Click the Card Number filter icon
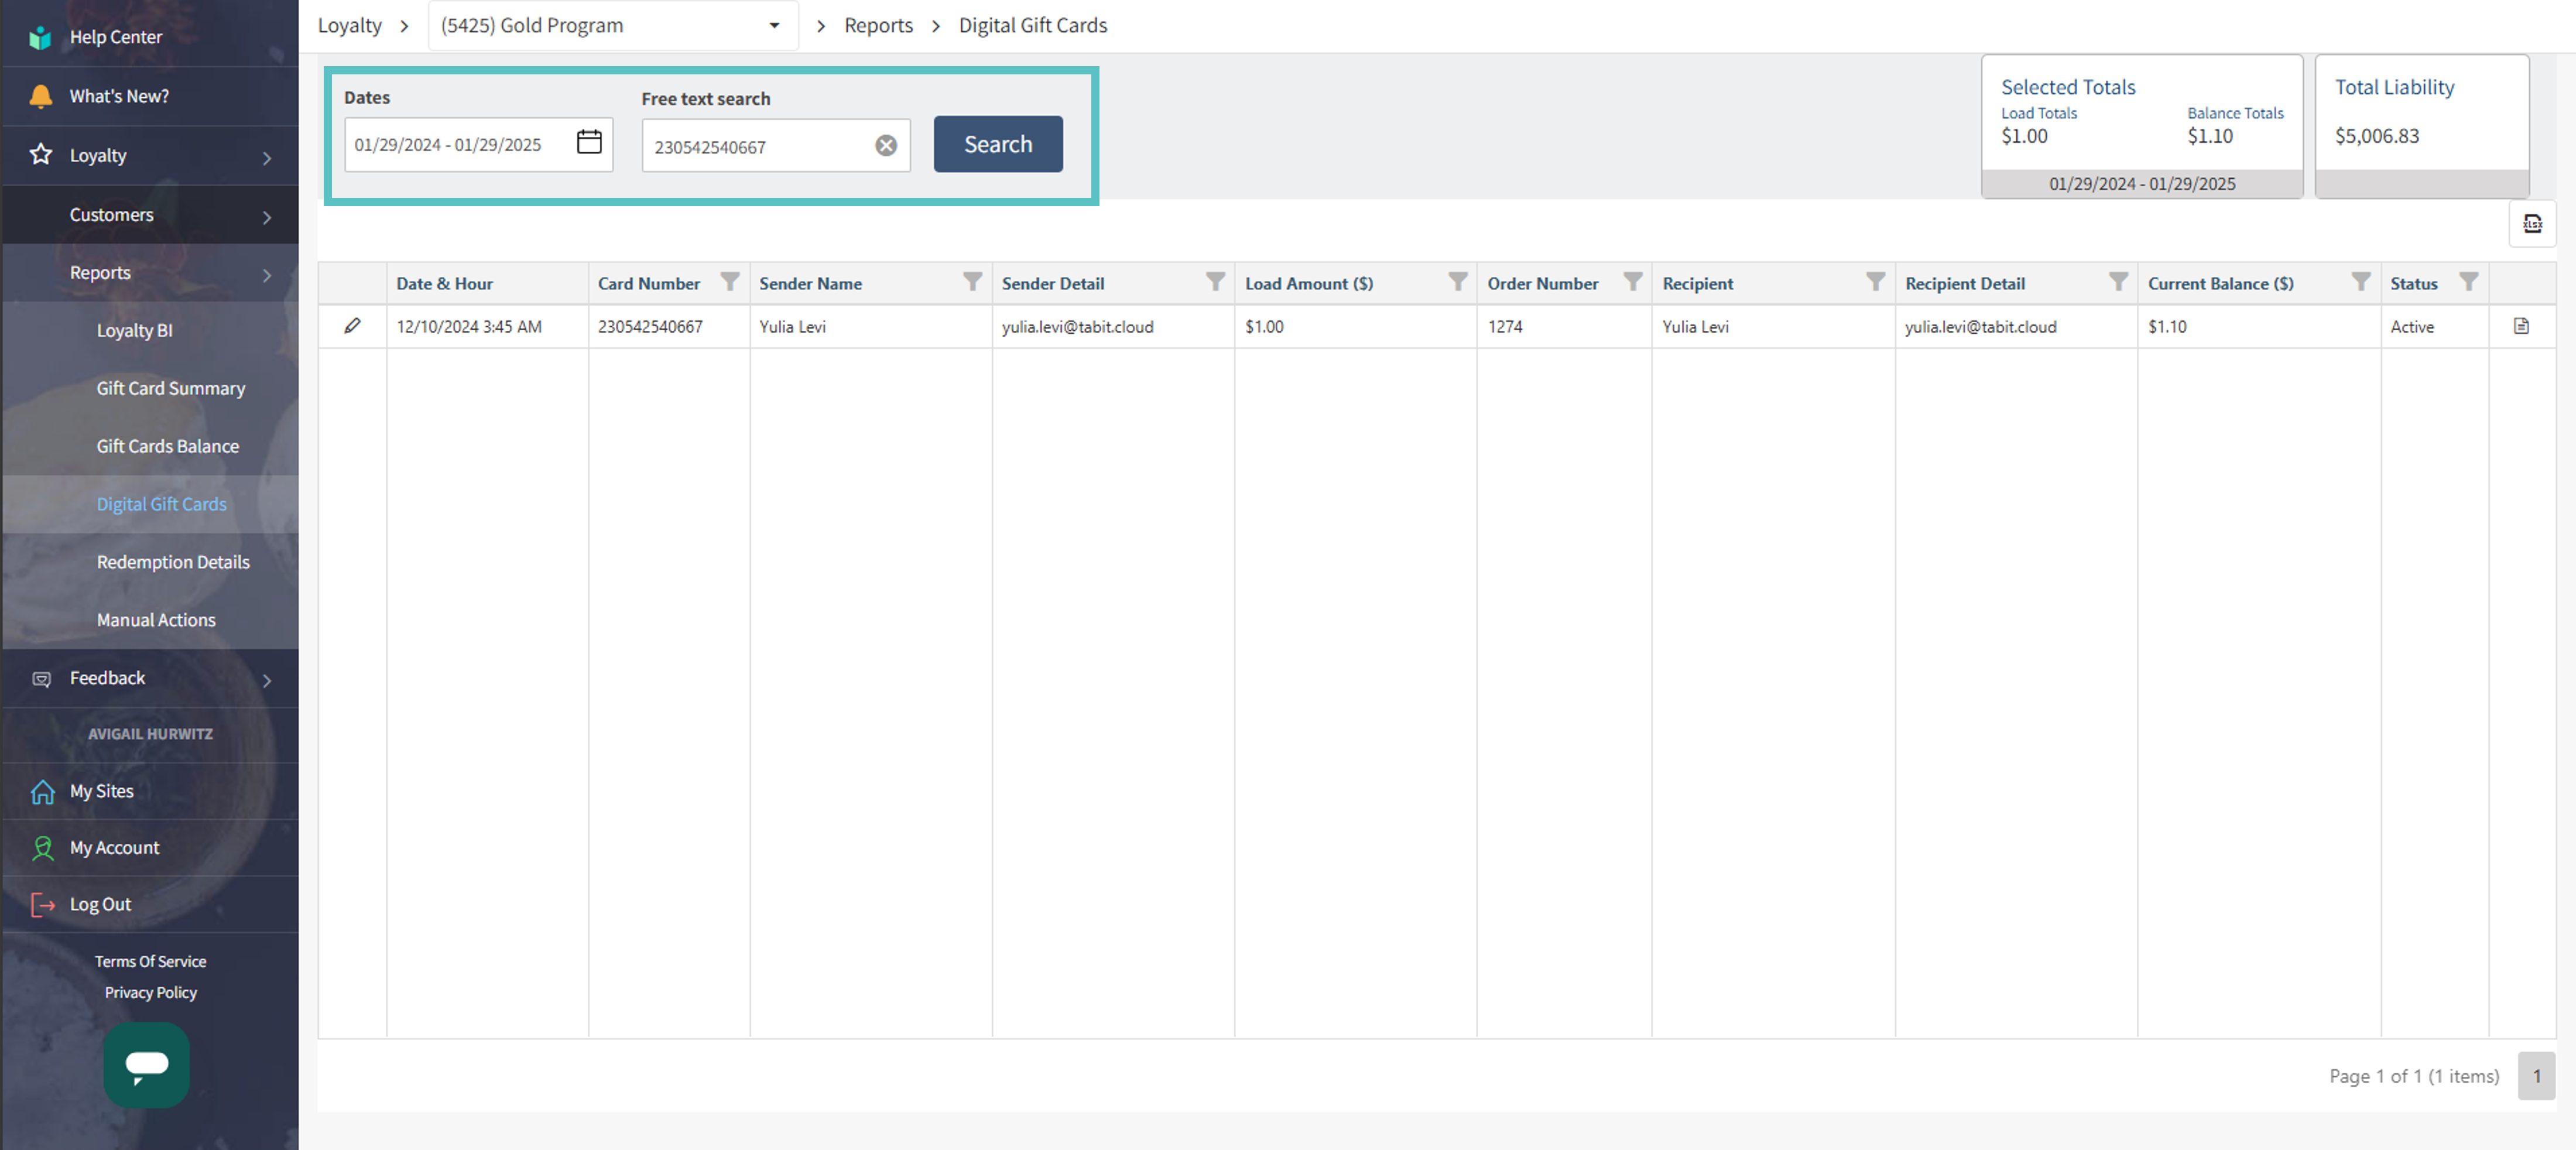The height and width of the screenshot is (1150, 2576). (x=730, y=282)
